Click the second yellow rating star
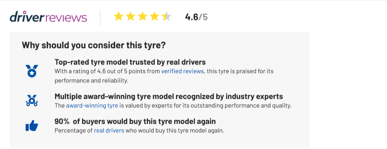Viewport: 387px width, 149px height. click(130, 17)
